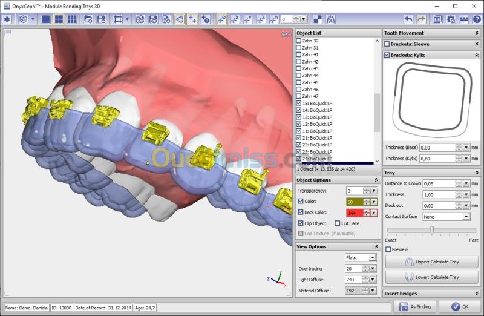Expand the Tooth Movement panel
The height and width of the screenshot is (316, 484).
click(x=477, y=33)
